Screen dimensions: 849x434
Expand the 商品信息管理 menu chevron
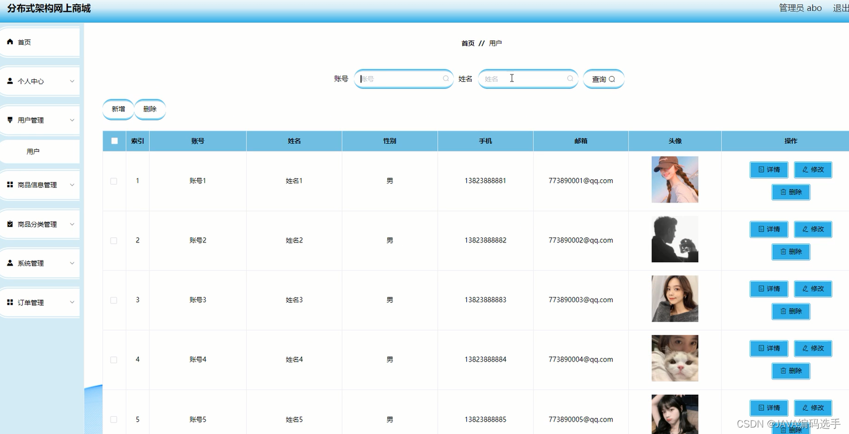coord(72,185)
